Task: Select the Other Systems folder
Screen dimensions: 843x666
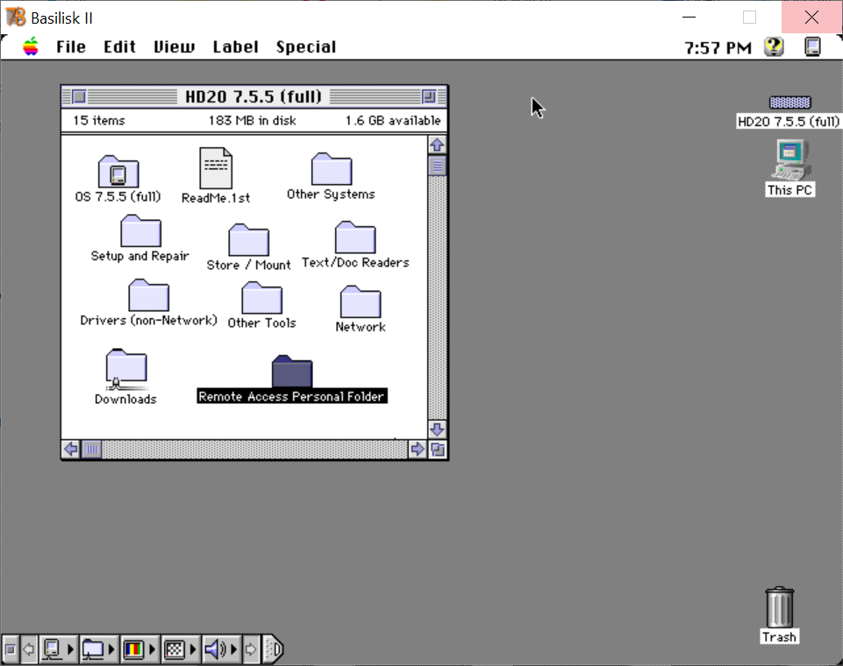Action: tap(332, 168)
